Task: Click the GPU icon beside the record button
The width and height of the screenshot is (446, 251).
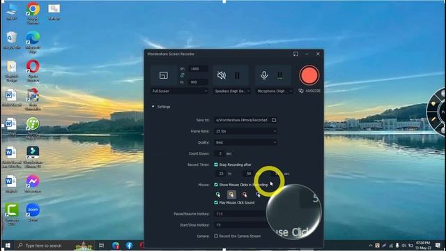Action: (x=301, y=91)
